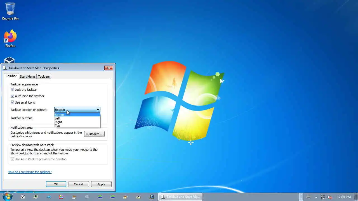Choose Left in the location list

(77, 118)
